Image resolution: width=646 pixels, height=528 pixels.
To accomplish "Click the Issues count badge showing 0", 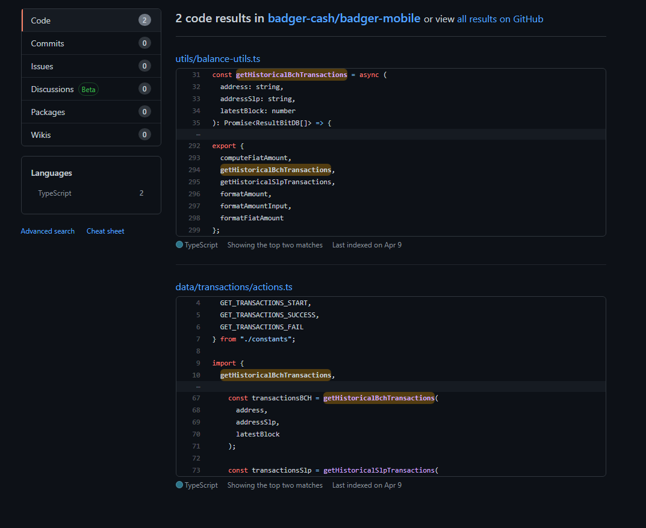I will coord(144,66).
